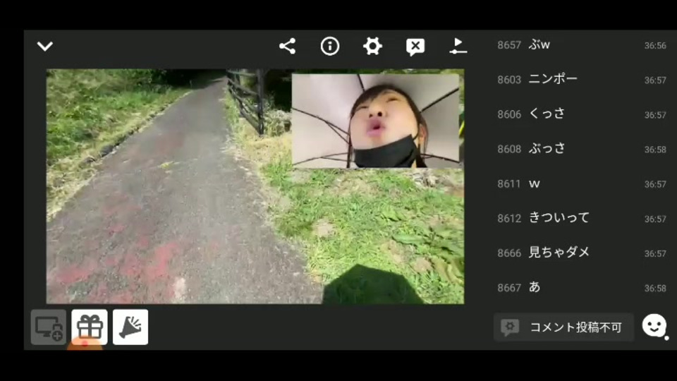Select the settings icon inside the comment box

point(510,327)
